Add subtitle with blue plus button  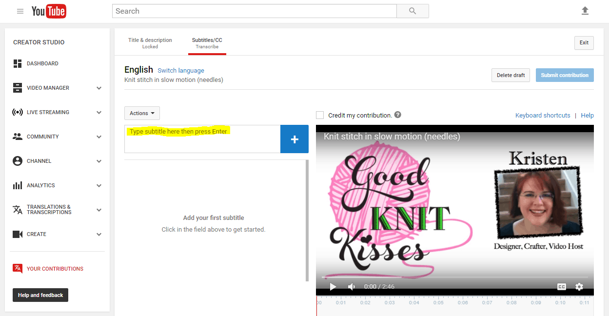tap(295, 139)
